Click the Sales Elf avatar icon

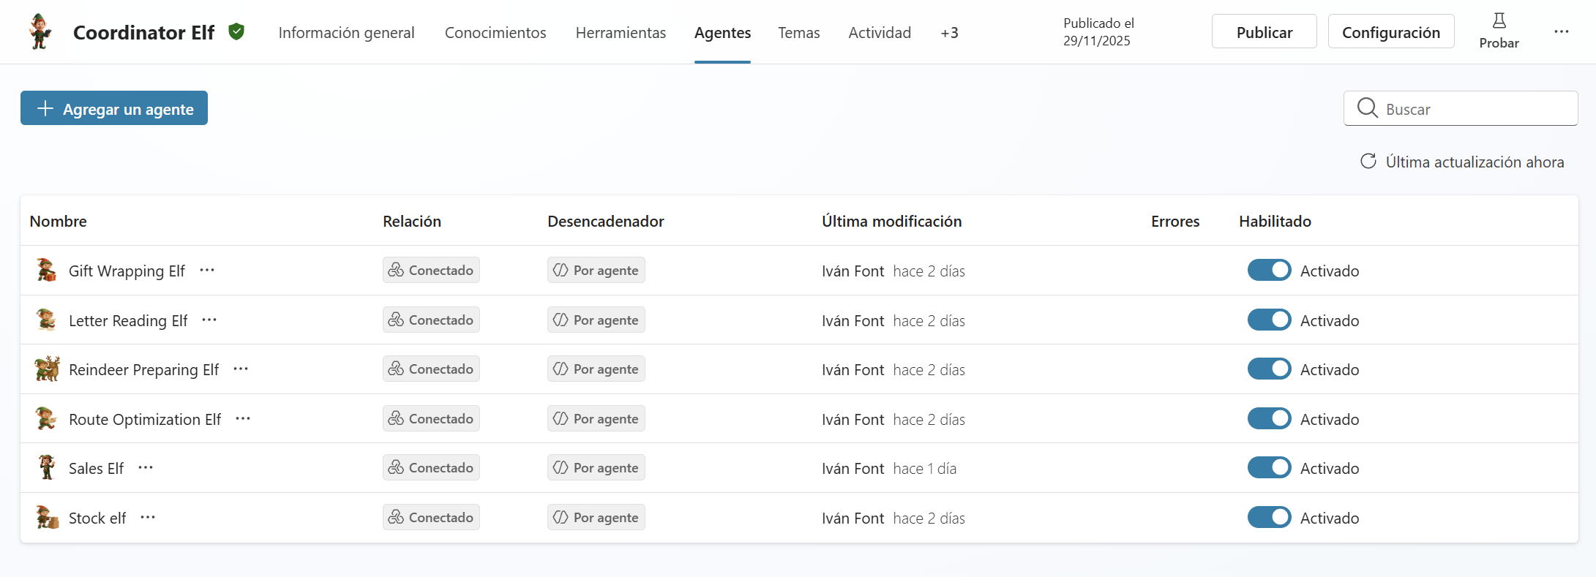(47, 468)
